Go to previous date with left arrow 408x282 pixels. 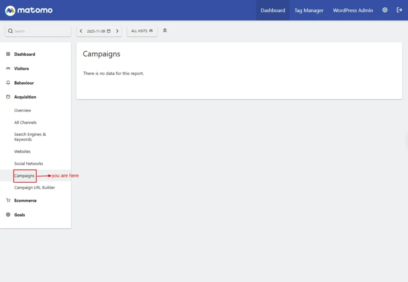(81, 31)
